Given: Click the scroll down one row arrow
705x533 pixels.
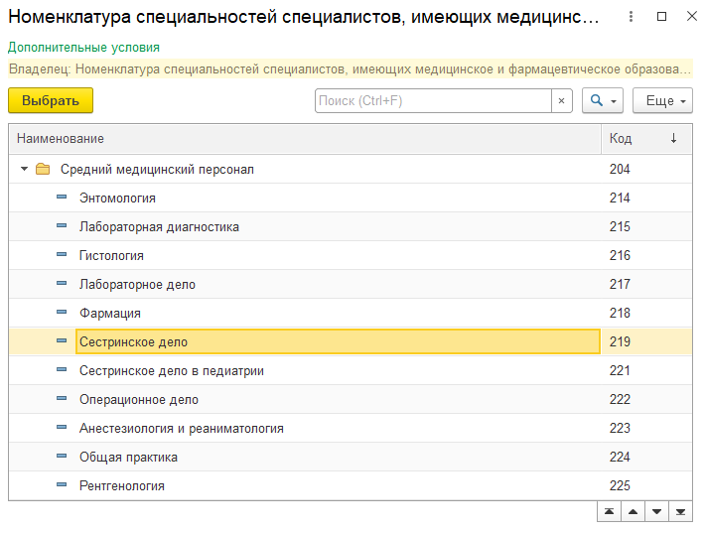Looking at the screenshot, I should [655, 512].
